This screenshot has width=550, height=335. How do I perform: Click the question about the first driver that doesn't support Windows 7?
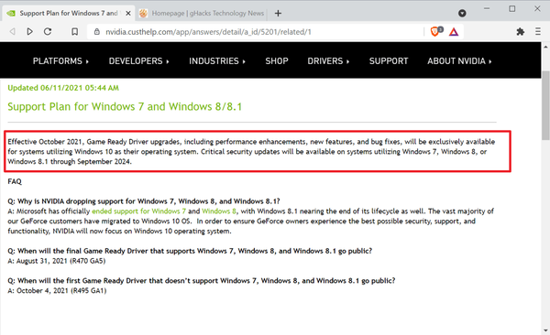202,281
